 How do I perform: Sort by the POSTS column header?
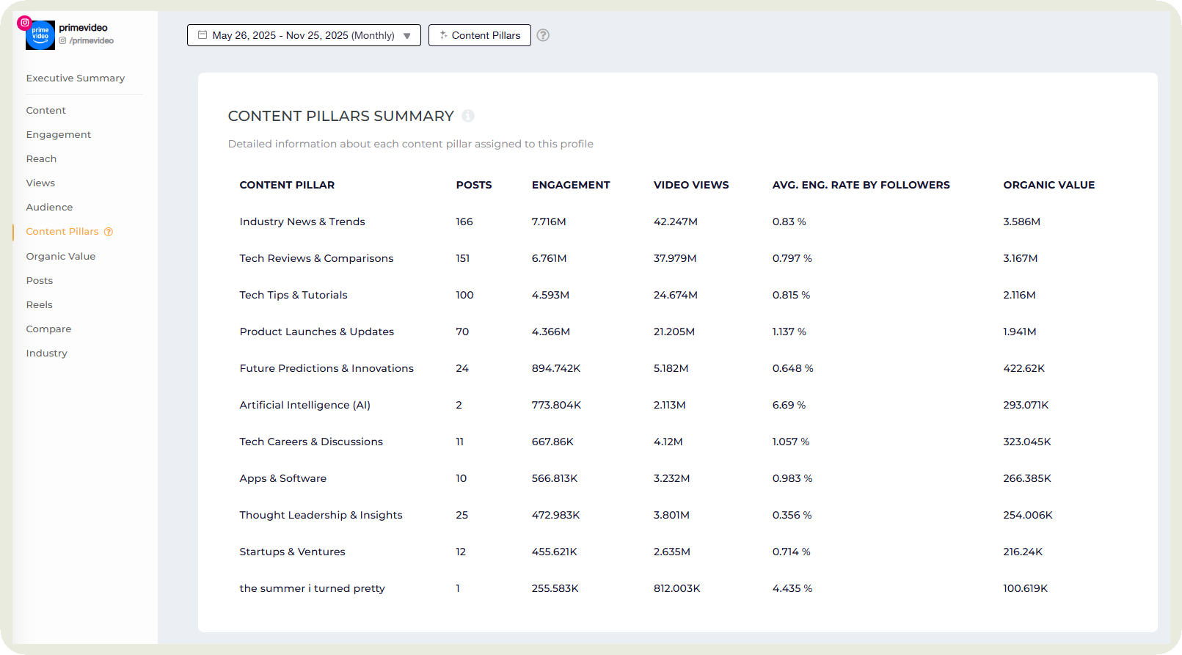click(474, 185)
